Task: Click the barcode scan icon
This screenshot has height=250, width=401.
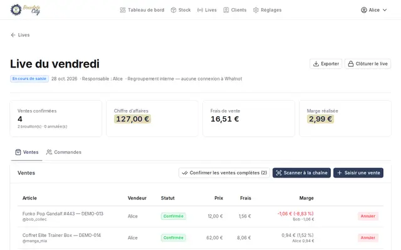Action: click(x=279, y=173)
